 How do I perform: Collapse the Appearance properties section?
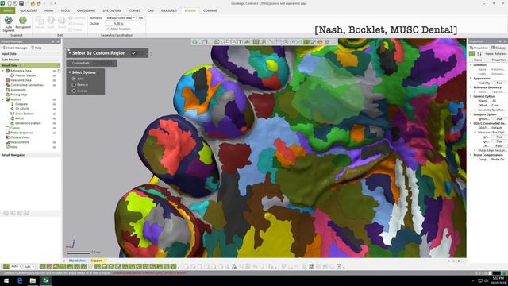point(471,79)
